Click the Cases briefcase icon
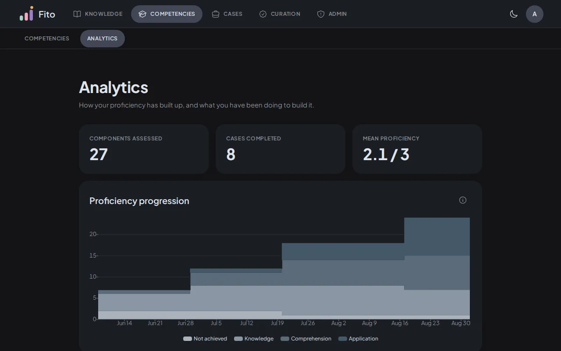Image resolution: width=561 pixels, height=351 pixels. tap(216, 14)
